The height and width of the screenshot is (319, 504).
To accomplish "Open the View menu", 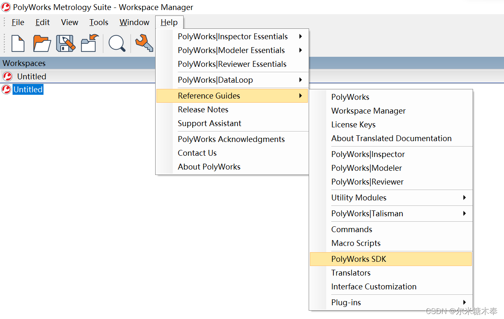I will pyautogui.click(x=69, y=23).
